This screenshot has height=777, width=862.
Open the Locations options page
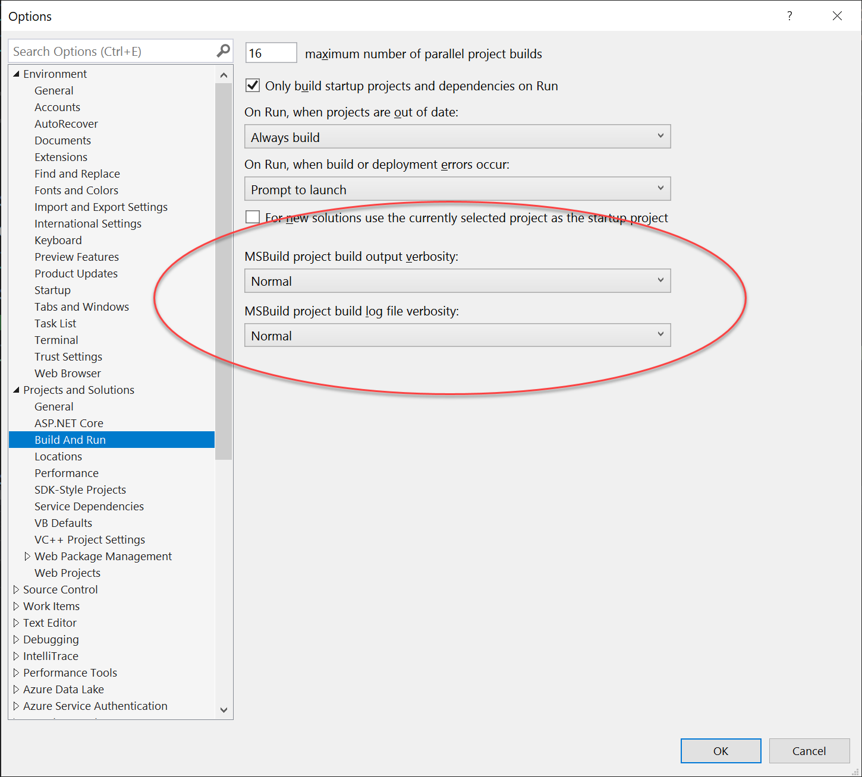tap(58, 456)
